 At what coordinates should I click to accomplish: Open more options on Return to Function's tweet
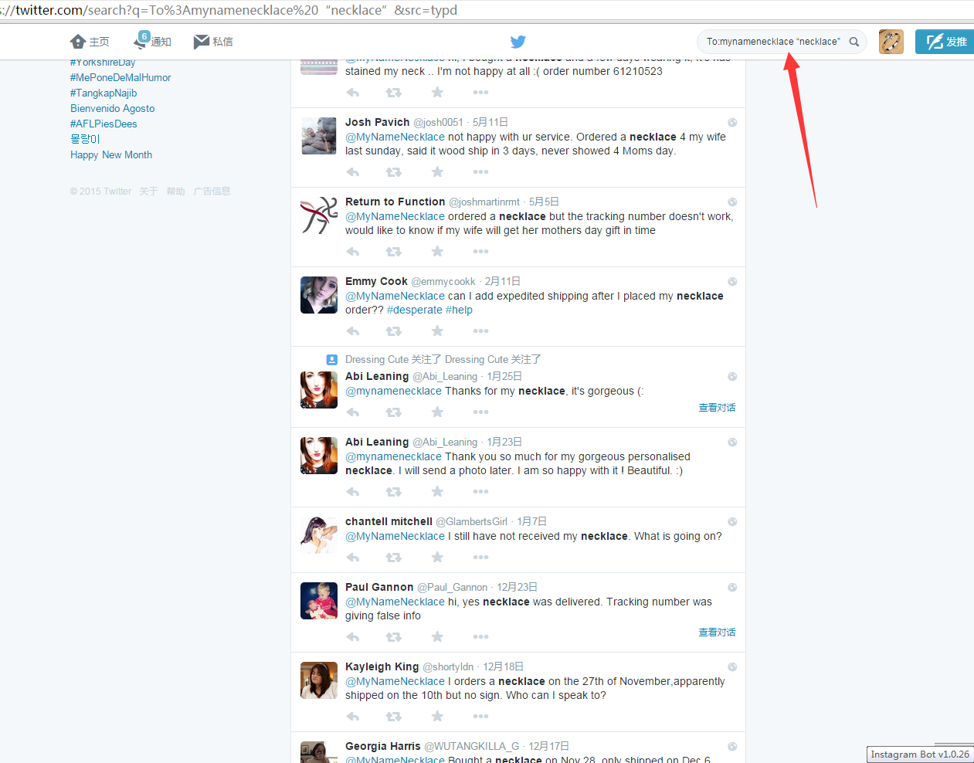click(x=480, y=252)
